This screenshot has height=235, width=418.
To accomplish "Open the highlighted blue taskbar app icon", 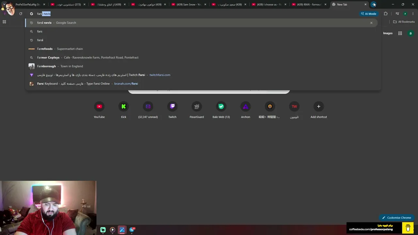I will (122, 230).
